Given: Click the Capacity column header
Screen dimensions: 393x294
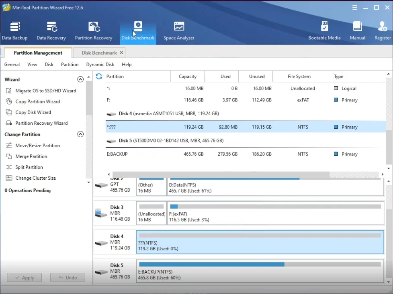Looking at the screenshot, I should click(x=187, y=77).
